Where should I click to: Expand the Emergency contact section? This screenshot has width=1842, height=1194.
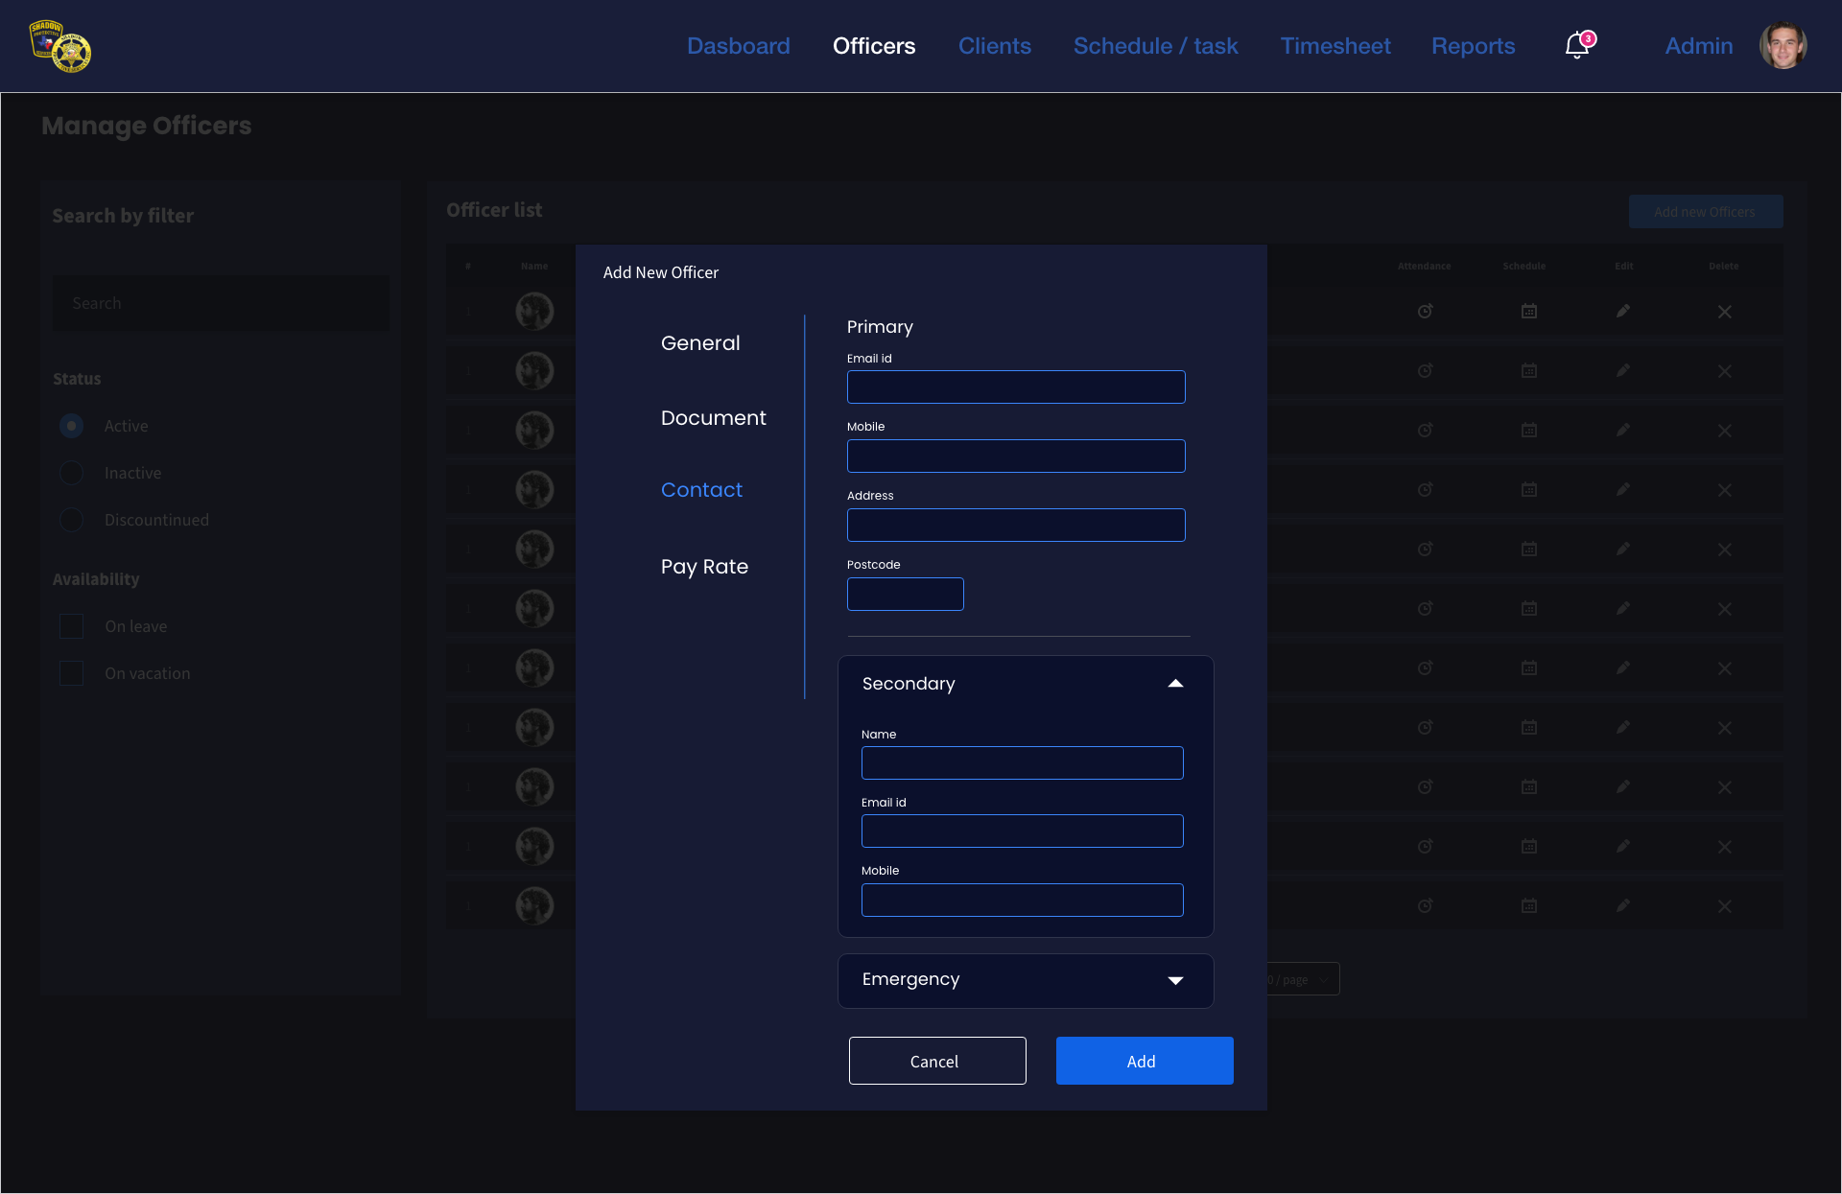[1175, 980]
